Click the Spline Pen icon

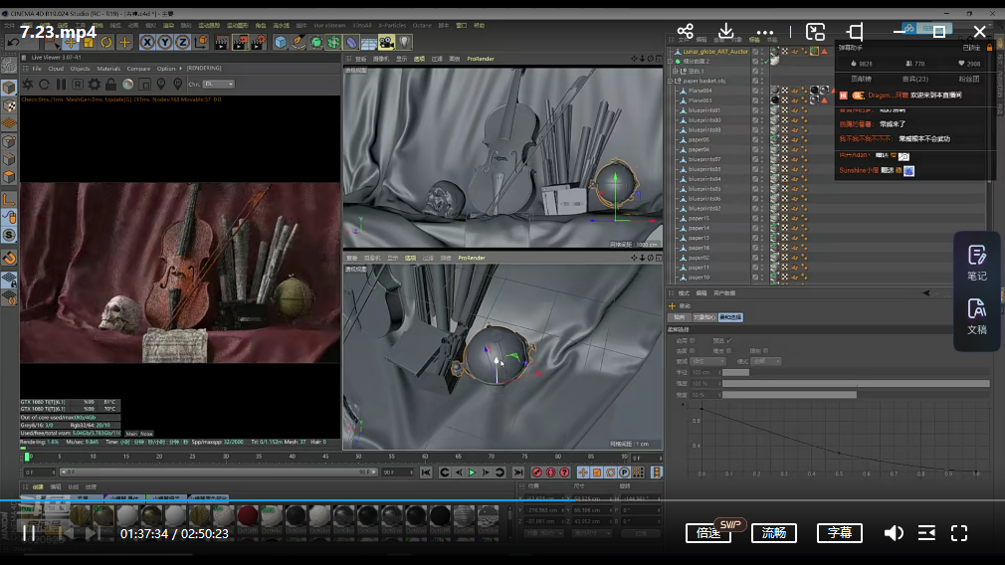299,43
